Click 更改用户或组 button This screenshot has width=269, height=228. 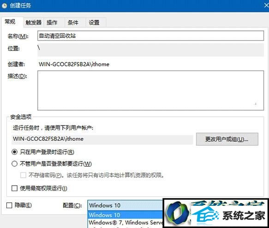coord(227,139)
